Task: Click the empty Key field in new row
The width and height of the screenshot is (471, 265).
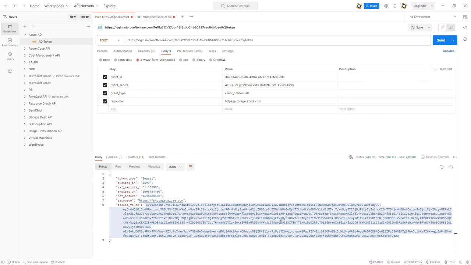Action: (165, 109)
